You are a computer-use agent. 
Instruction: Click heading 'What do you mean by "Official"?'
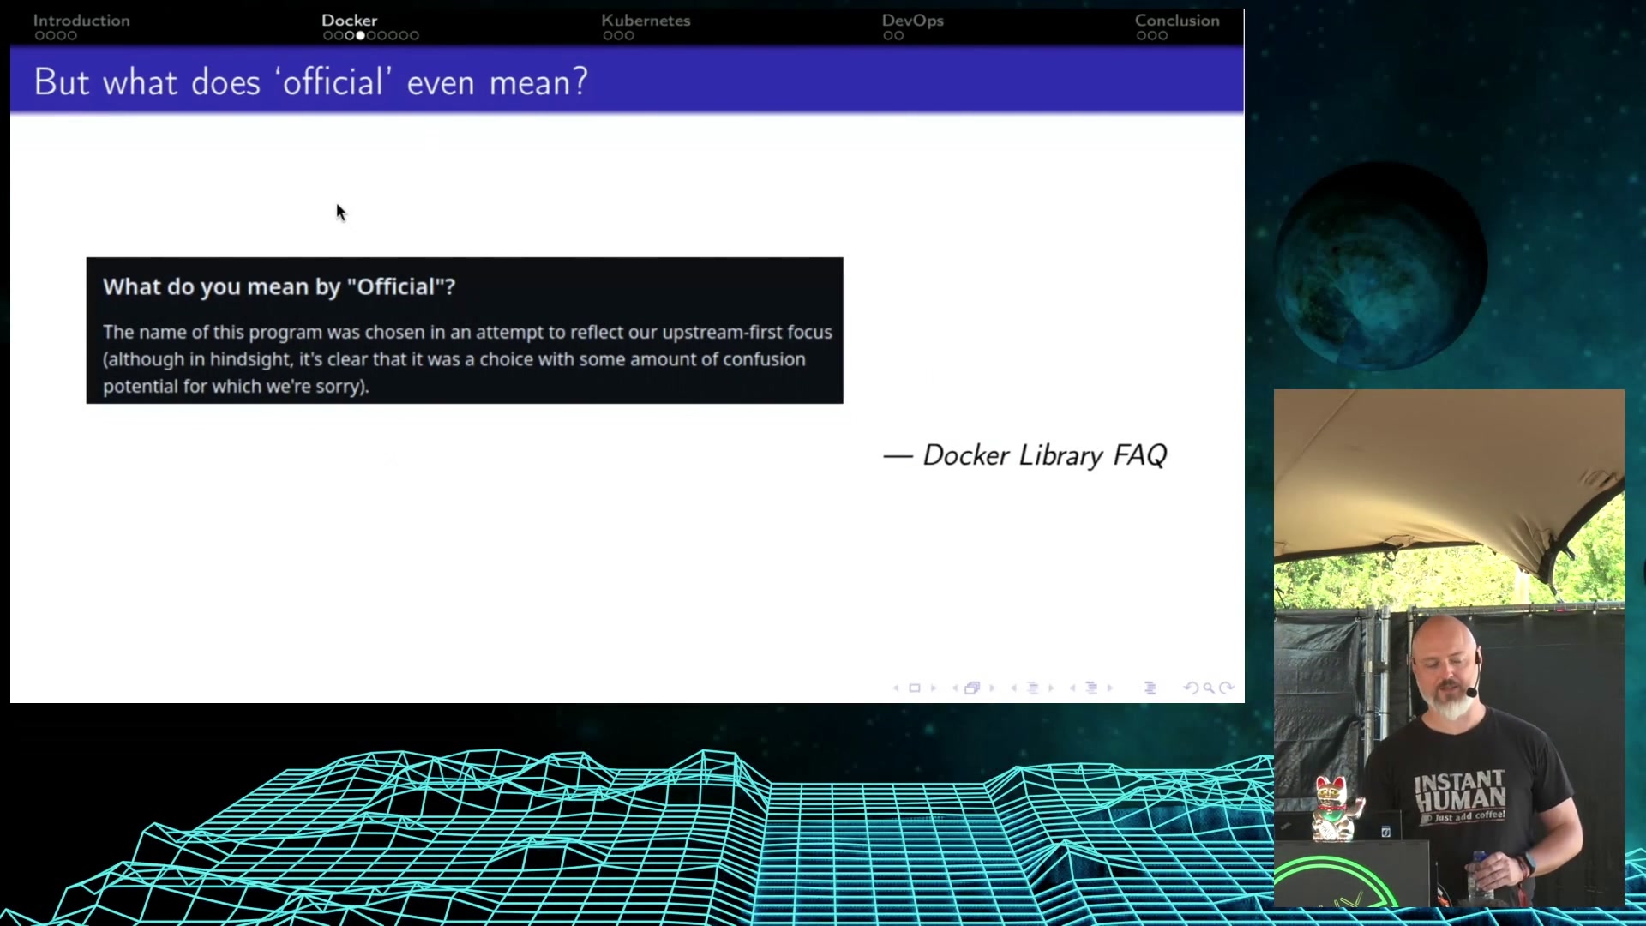(279, 286)
